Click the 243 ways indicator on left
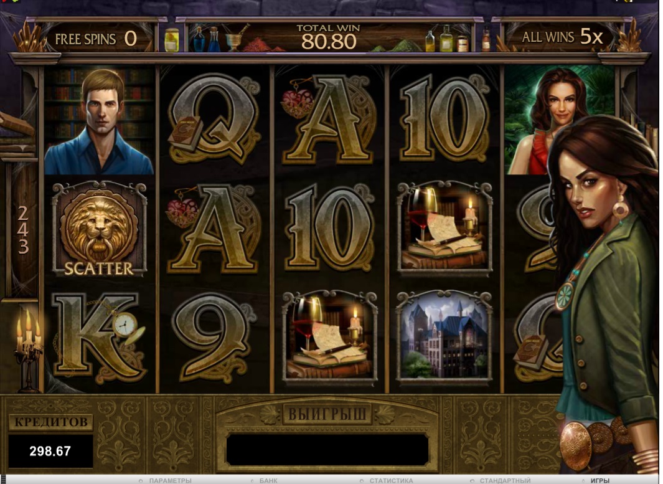 pos(23,230)
